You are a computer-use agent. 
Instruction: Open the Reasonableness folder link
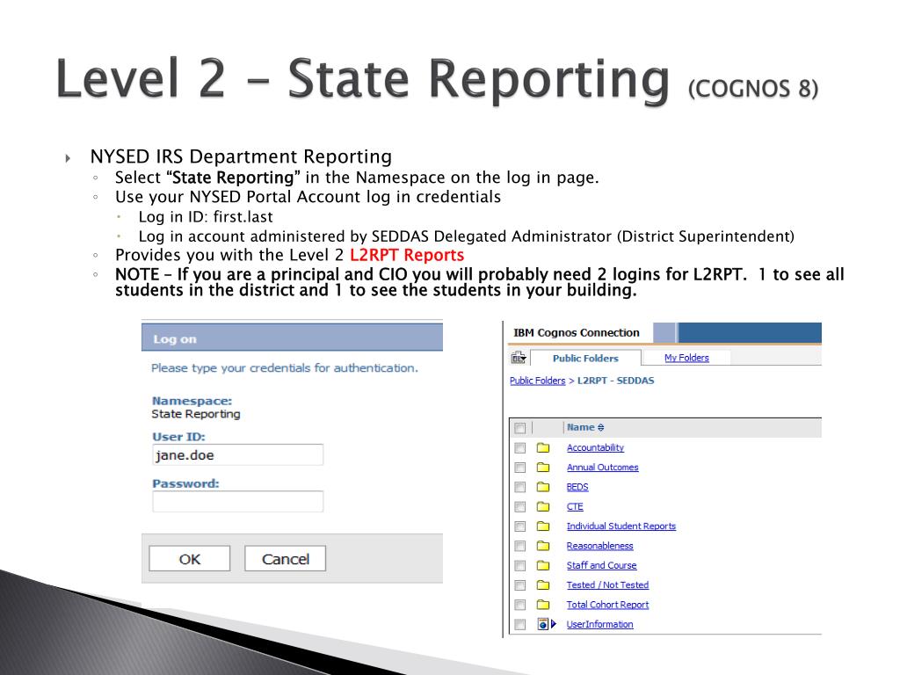(x=599, y=545)
